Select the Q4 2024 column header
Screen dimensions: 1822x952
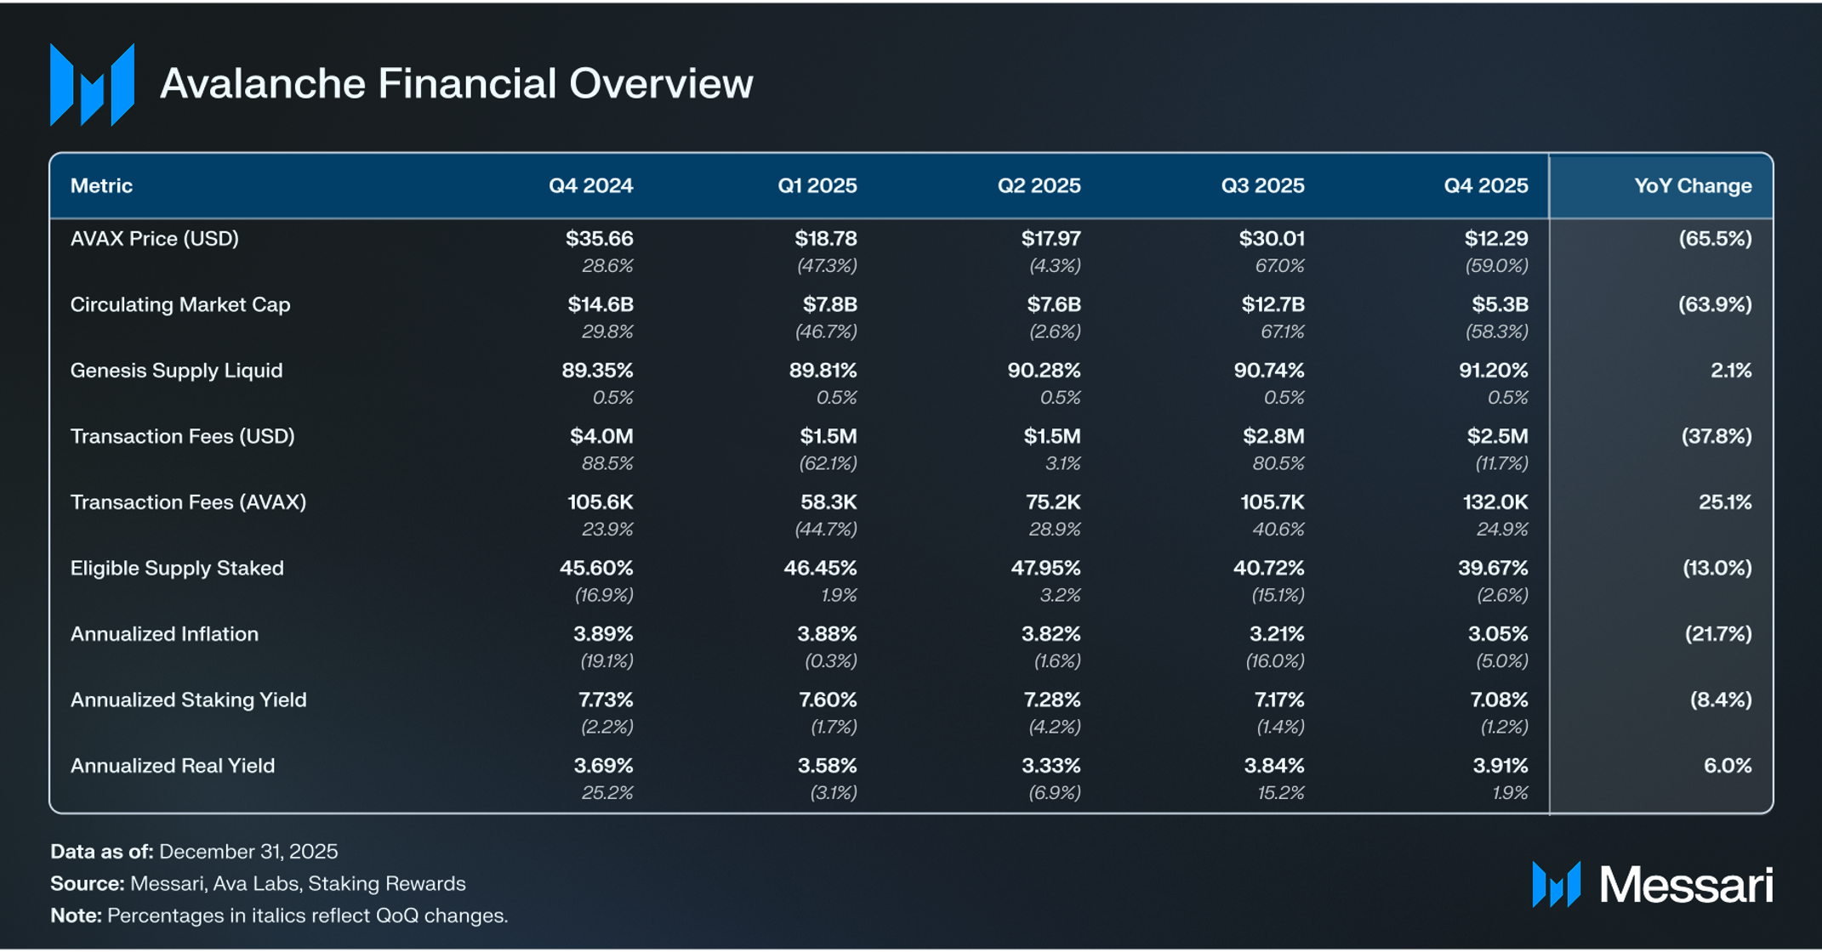590,186
